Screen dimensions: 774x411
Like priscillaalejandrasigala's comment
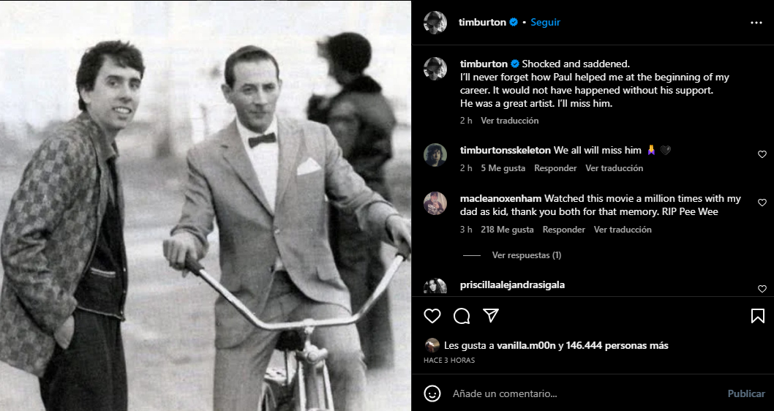pyautogui.click(x=762, y=289)
